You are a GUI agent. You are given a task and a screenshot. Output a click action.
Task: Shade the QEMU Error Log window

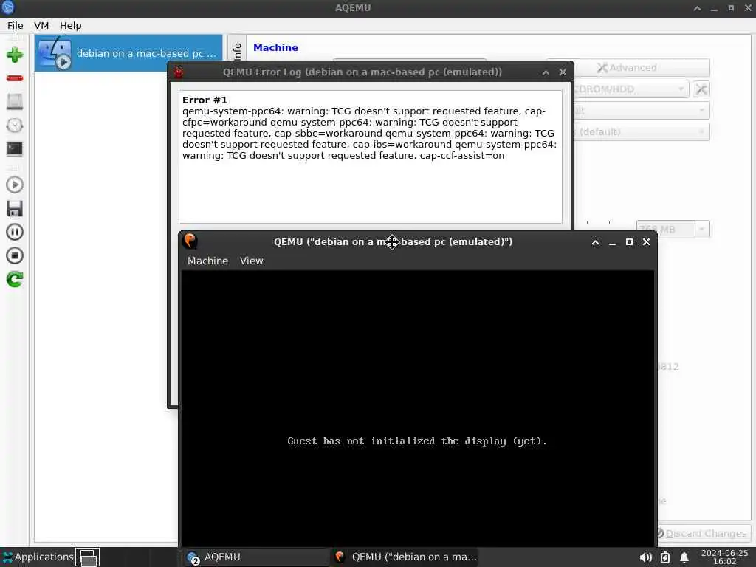(546, 72)
